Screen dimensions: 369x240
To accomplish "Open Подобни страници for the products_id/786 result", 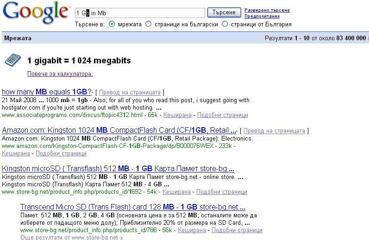I will [x=237, y=230].
